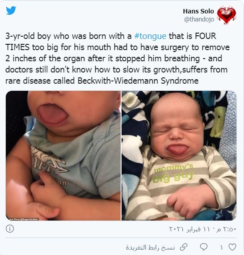The image size is (244, 255).
Task: Open replies with the speech bubble icon
Action: click(203, 247)
